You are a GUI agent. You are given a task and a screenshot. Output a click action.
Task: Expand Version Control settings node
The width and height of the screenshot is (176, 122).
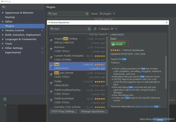click(x=3, y=30)
